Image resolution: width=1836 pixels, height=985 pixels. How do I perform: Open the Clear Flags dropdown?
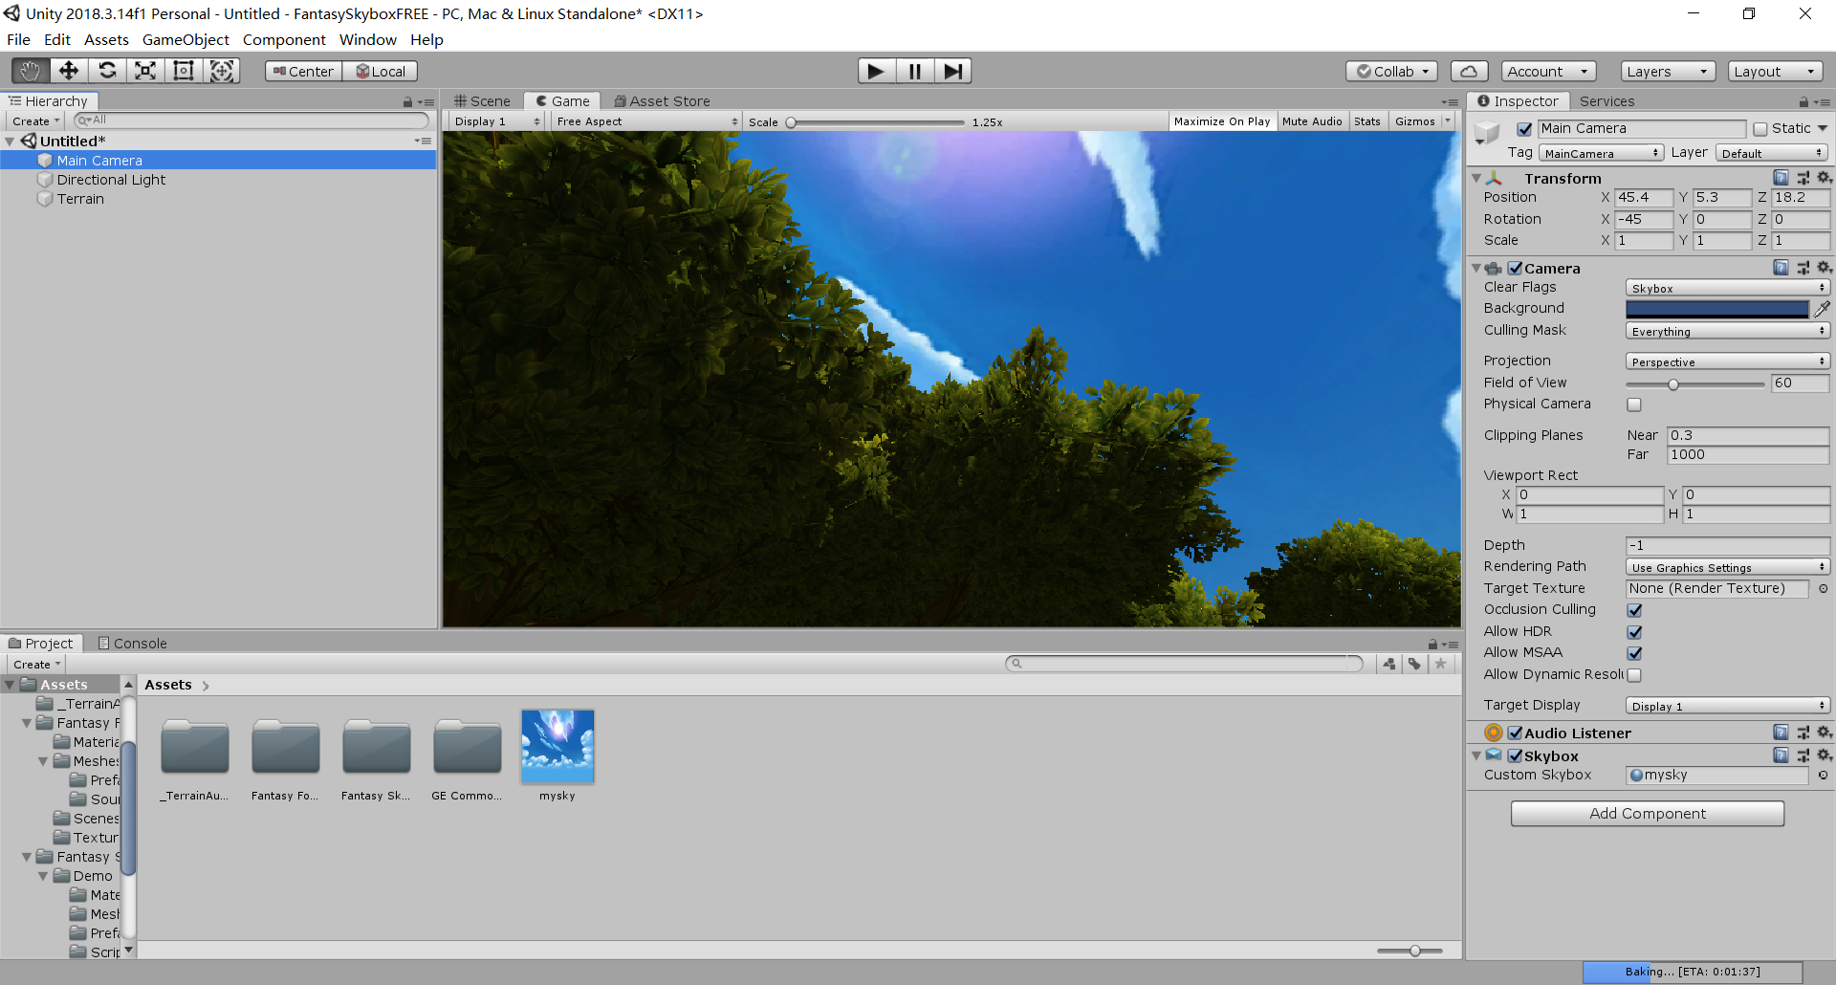pyautogui.click(x=1726, y=287)
